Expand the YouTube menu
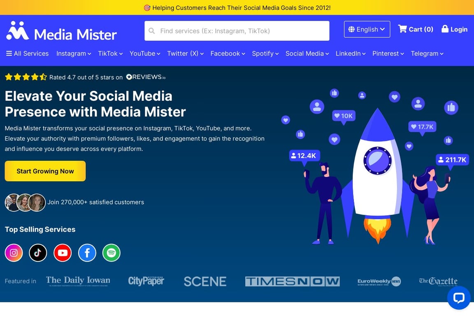 point(145,53)
